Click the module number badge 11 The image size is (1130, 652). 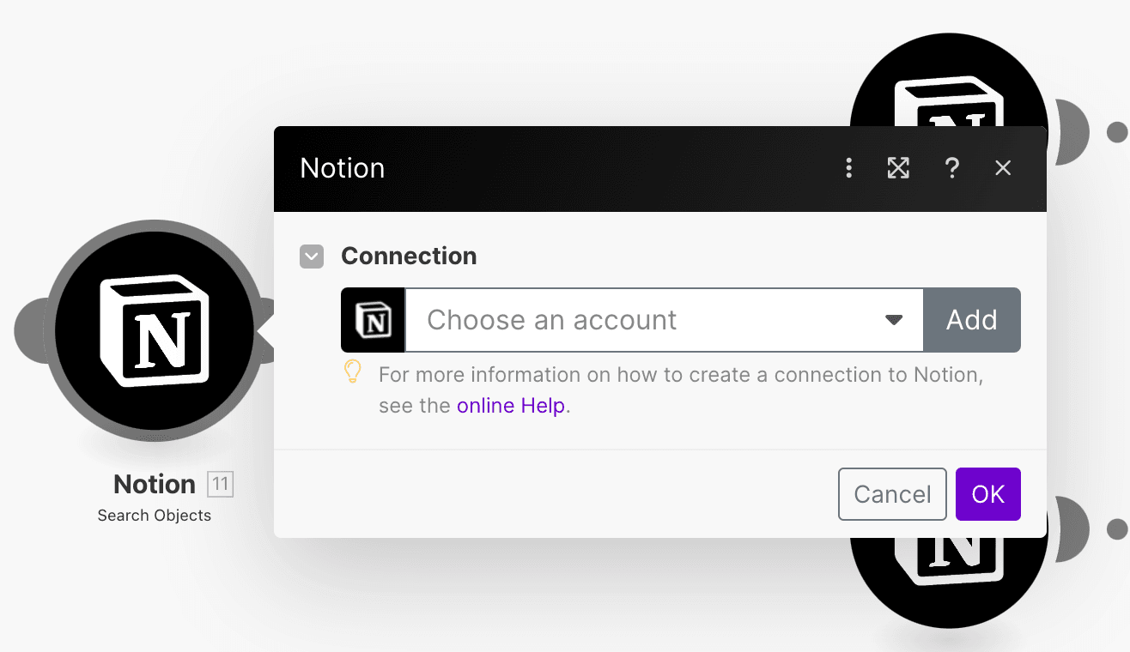tap(221, 485)
